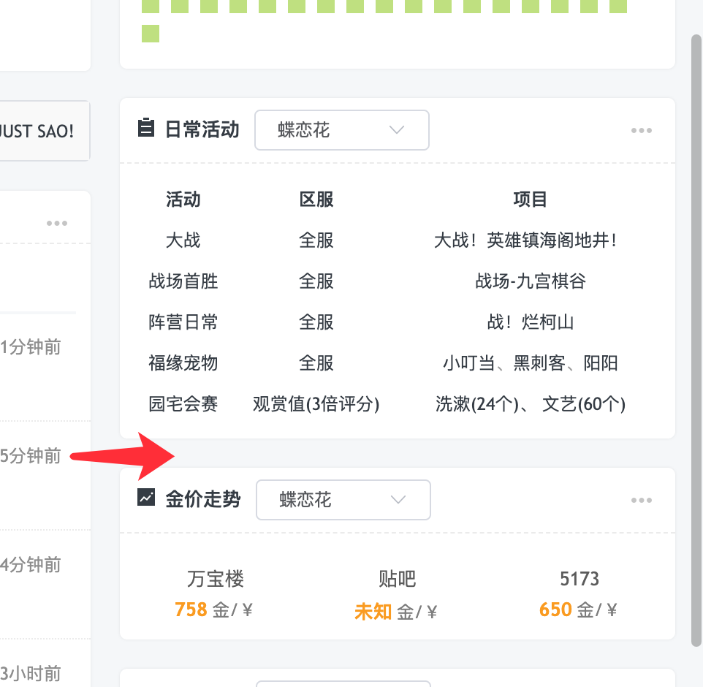Open the ellipsis options on the 金价走势 card
Screen dimensions: 703x687
click(x=642, y=499)
